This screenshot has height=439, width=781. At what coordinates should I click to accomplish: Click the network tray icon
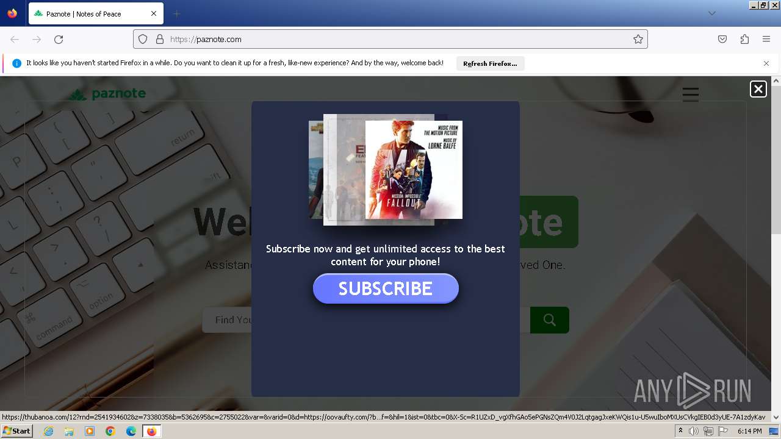(x=708, y=431)
